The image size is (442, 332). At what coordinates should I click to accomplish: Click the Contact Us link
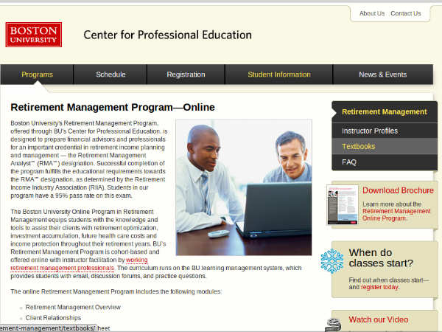point(405,13)
